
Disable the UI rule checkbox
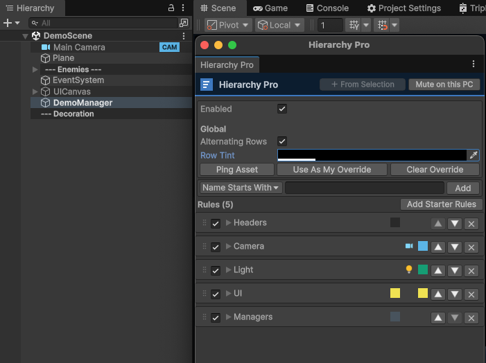(x=216, y=294)
